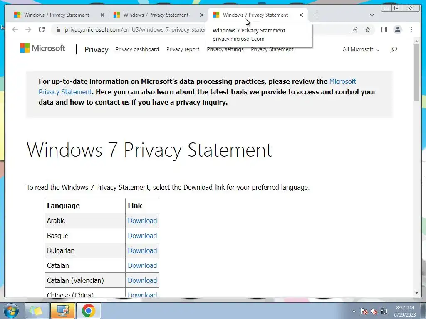Screen dimensions: 426x319
Task: Click the share page icon
Action: 354,29
